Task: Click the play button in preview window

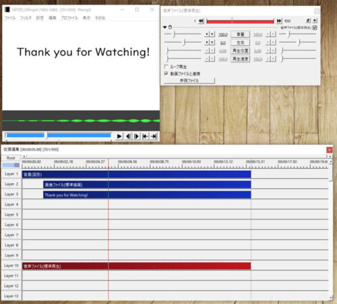Action: click(120, 136)
